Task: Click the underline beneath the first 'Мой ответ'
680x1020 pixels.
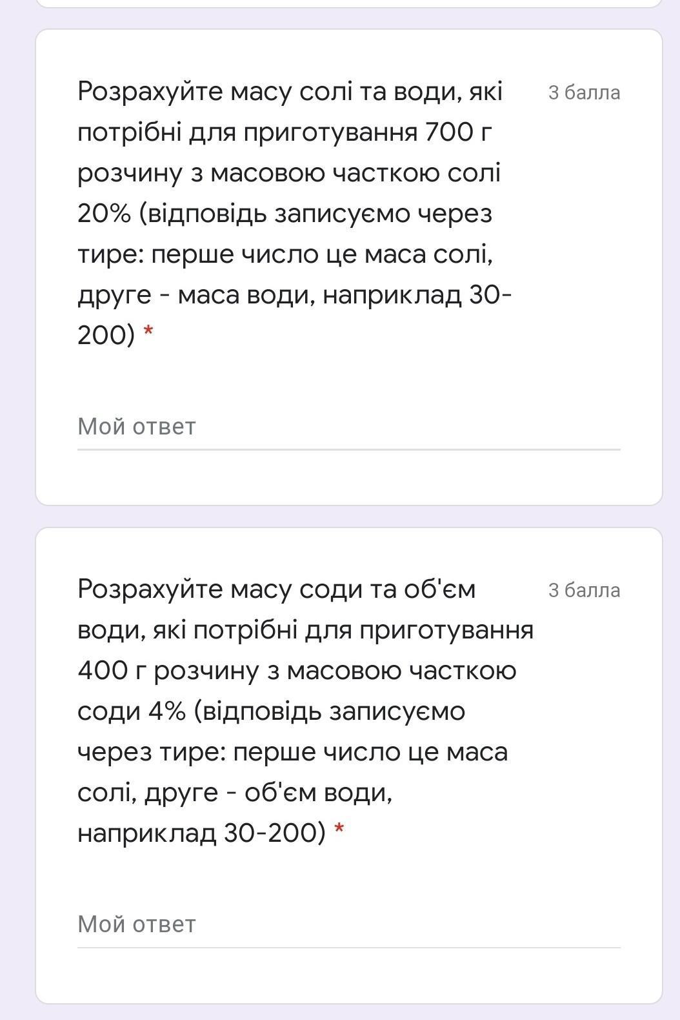Action: pyautogui.click(x=348, y=449)
